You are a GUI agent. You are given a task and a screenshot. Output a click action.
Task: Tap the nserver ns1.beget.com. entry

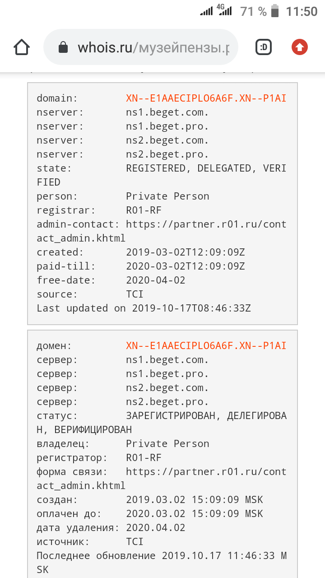click(167, 112)
